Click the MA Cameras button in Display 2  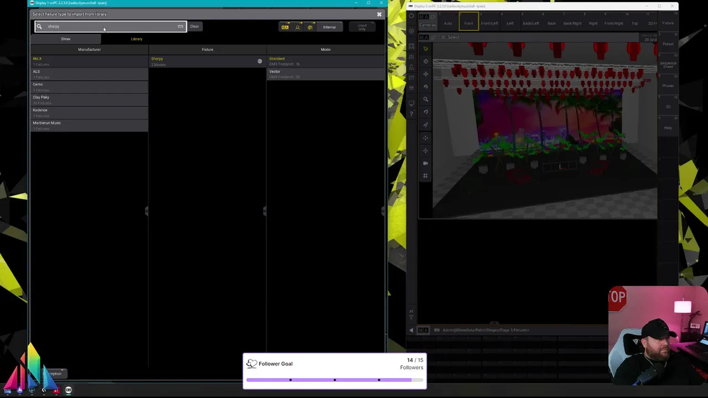click(x=427, y=22)
